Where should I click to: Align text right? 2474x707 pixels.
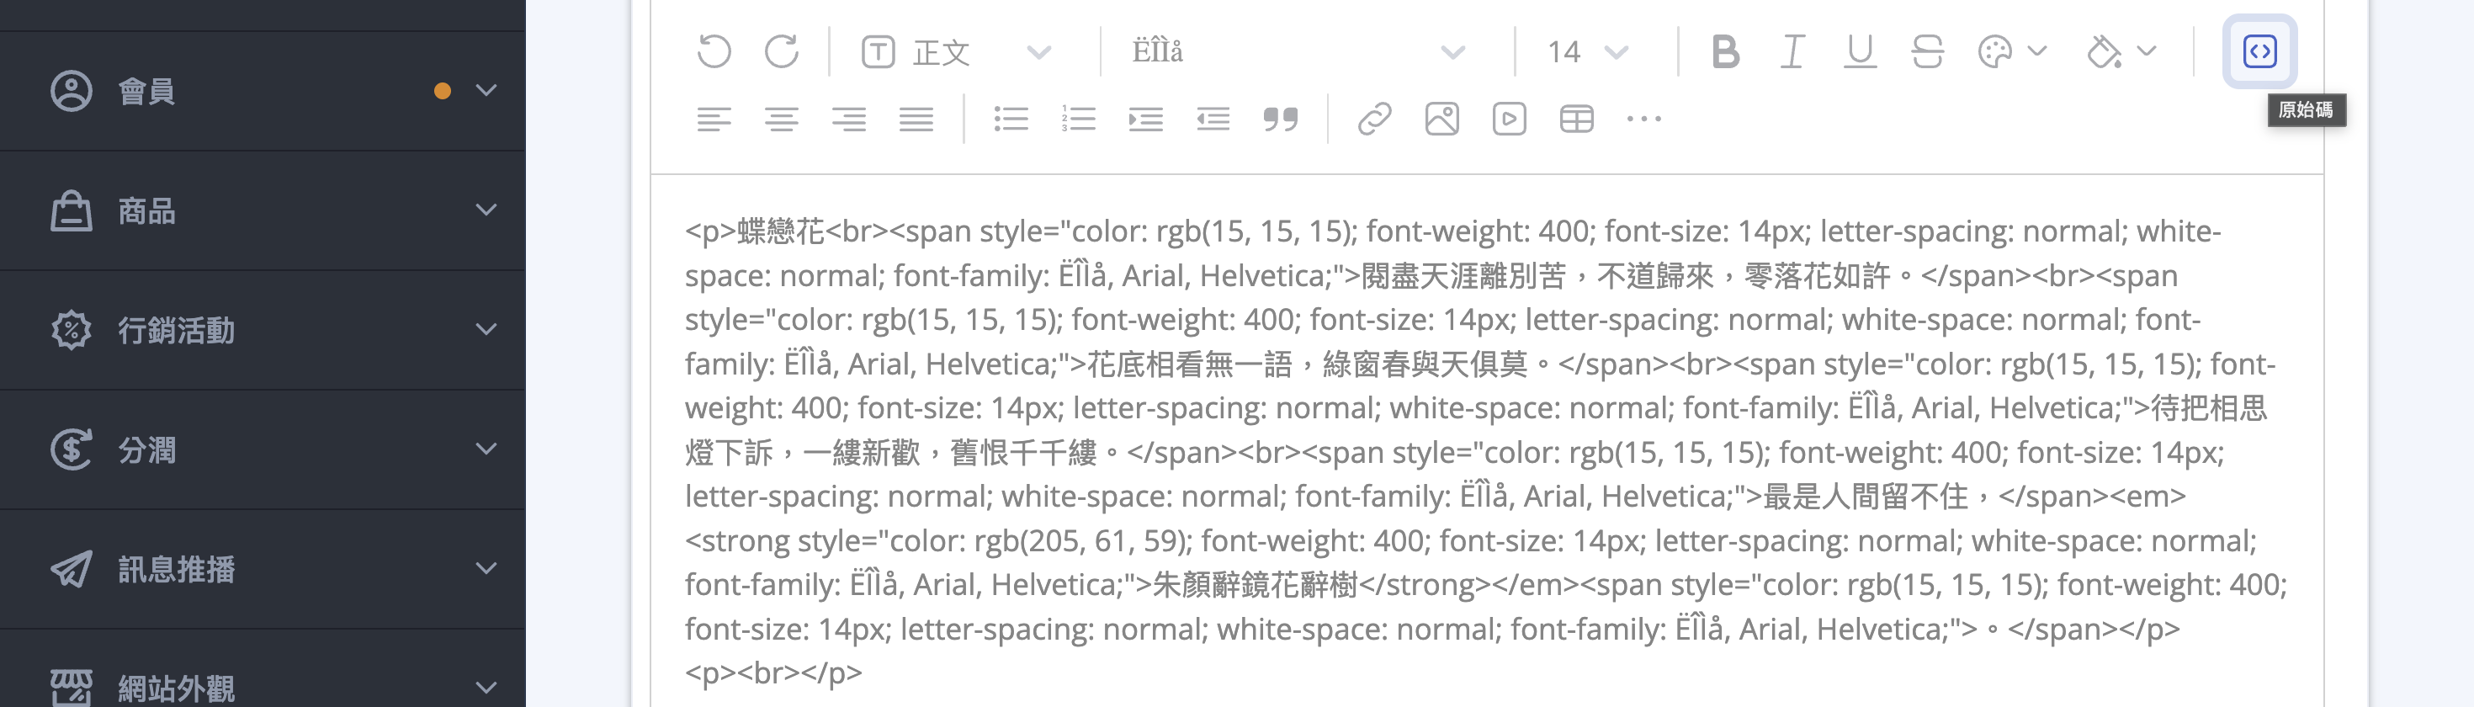(x=849, y=120)
